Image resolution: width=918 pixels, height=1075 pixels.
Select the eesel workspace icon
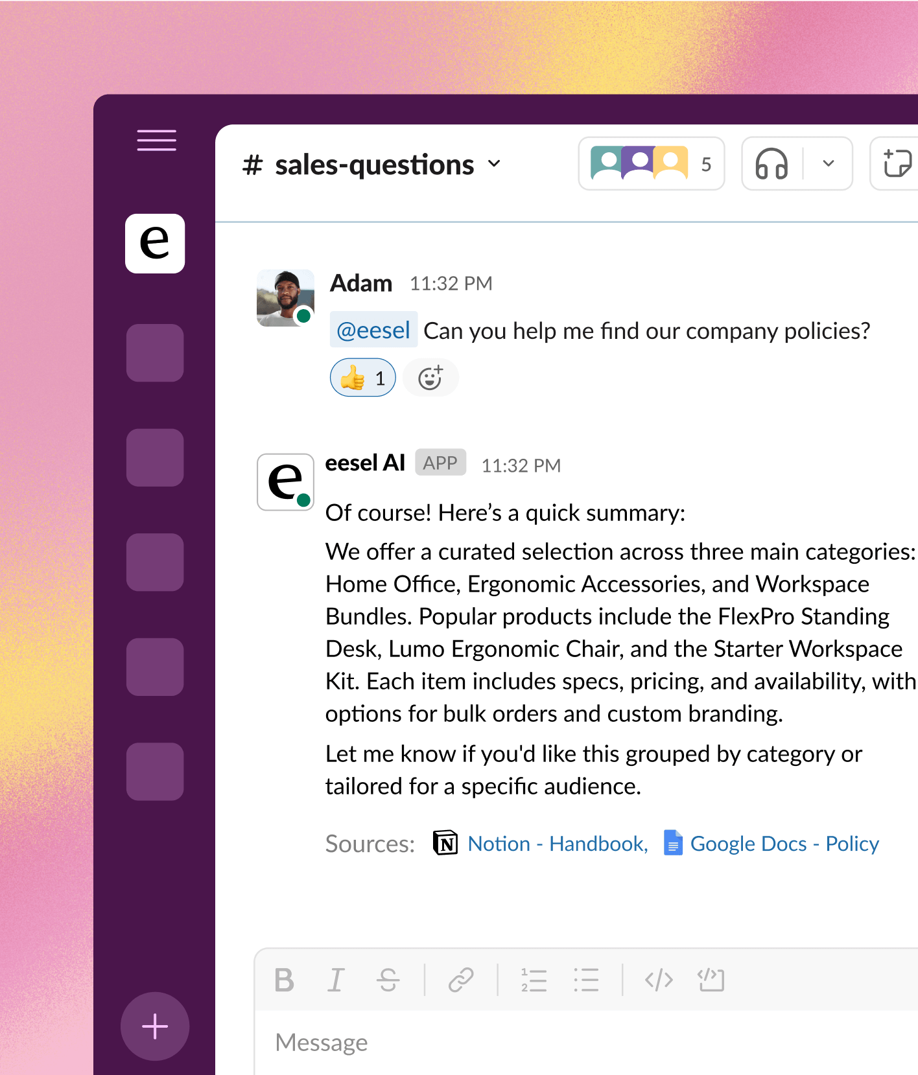tap(155, 244)
